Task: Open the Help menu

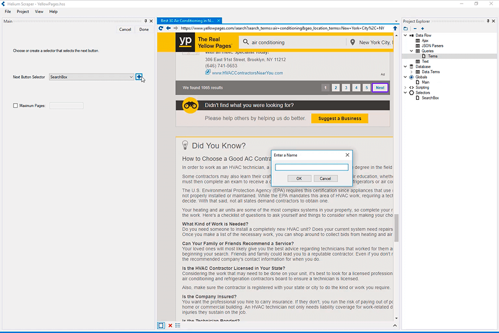Action: click(53, 11)
